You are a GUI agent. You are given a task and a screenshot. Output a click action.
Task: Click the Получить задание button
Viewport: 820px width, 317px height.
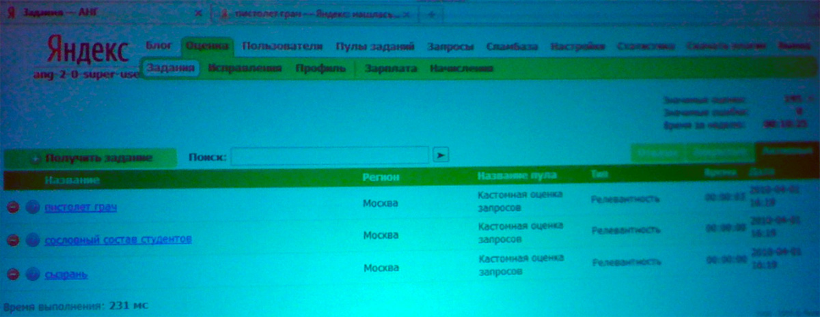90,158
